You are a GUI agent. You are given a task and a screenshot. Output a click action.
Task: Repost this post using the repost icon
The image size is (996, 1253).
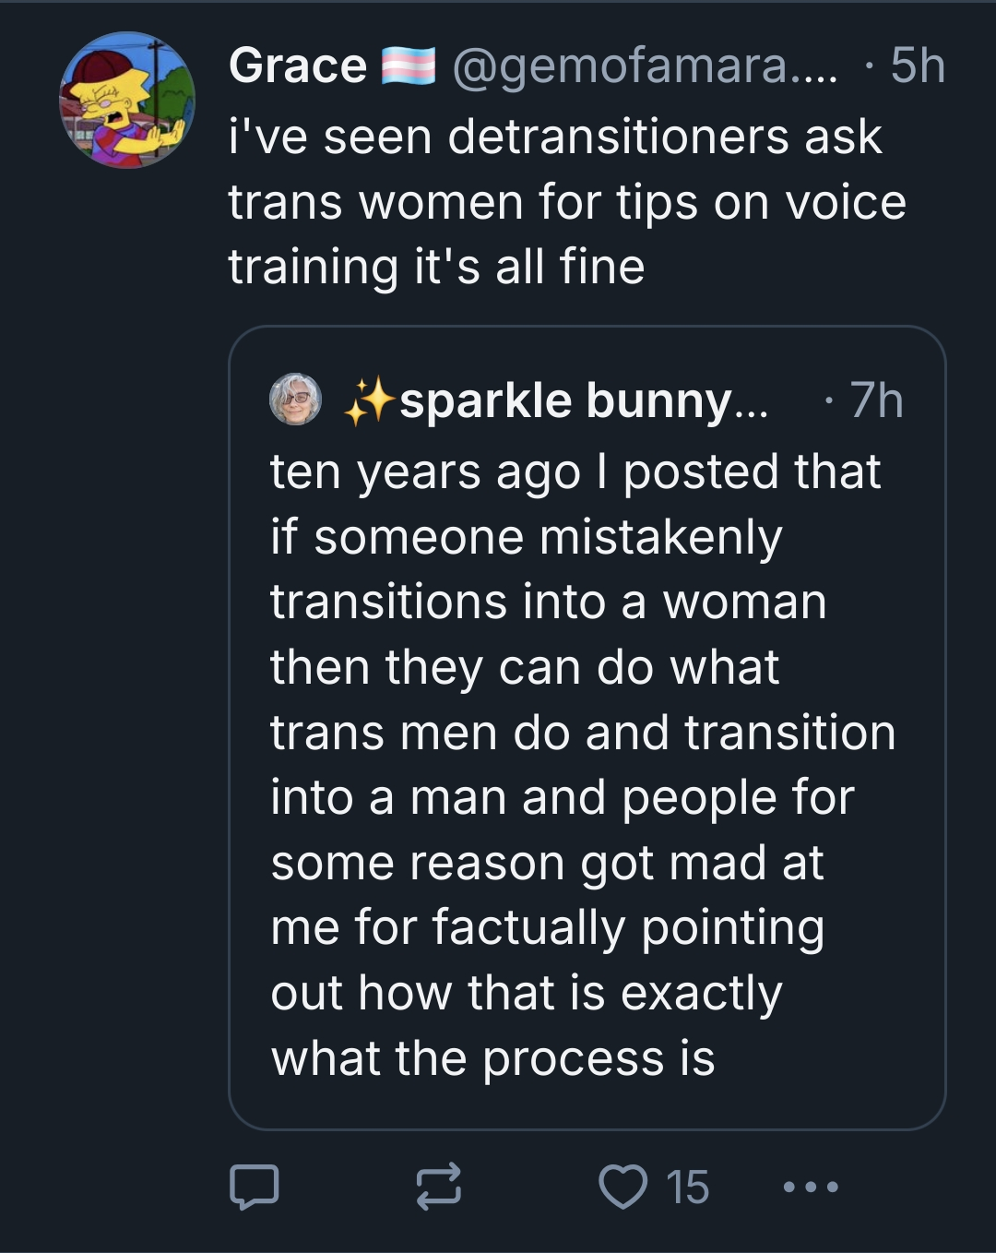coord(438,1187)
